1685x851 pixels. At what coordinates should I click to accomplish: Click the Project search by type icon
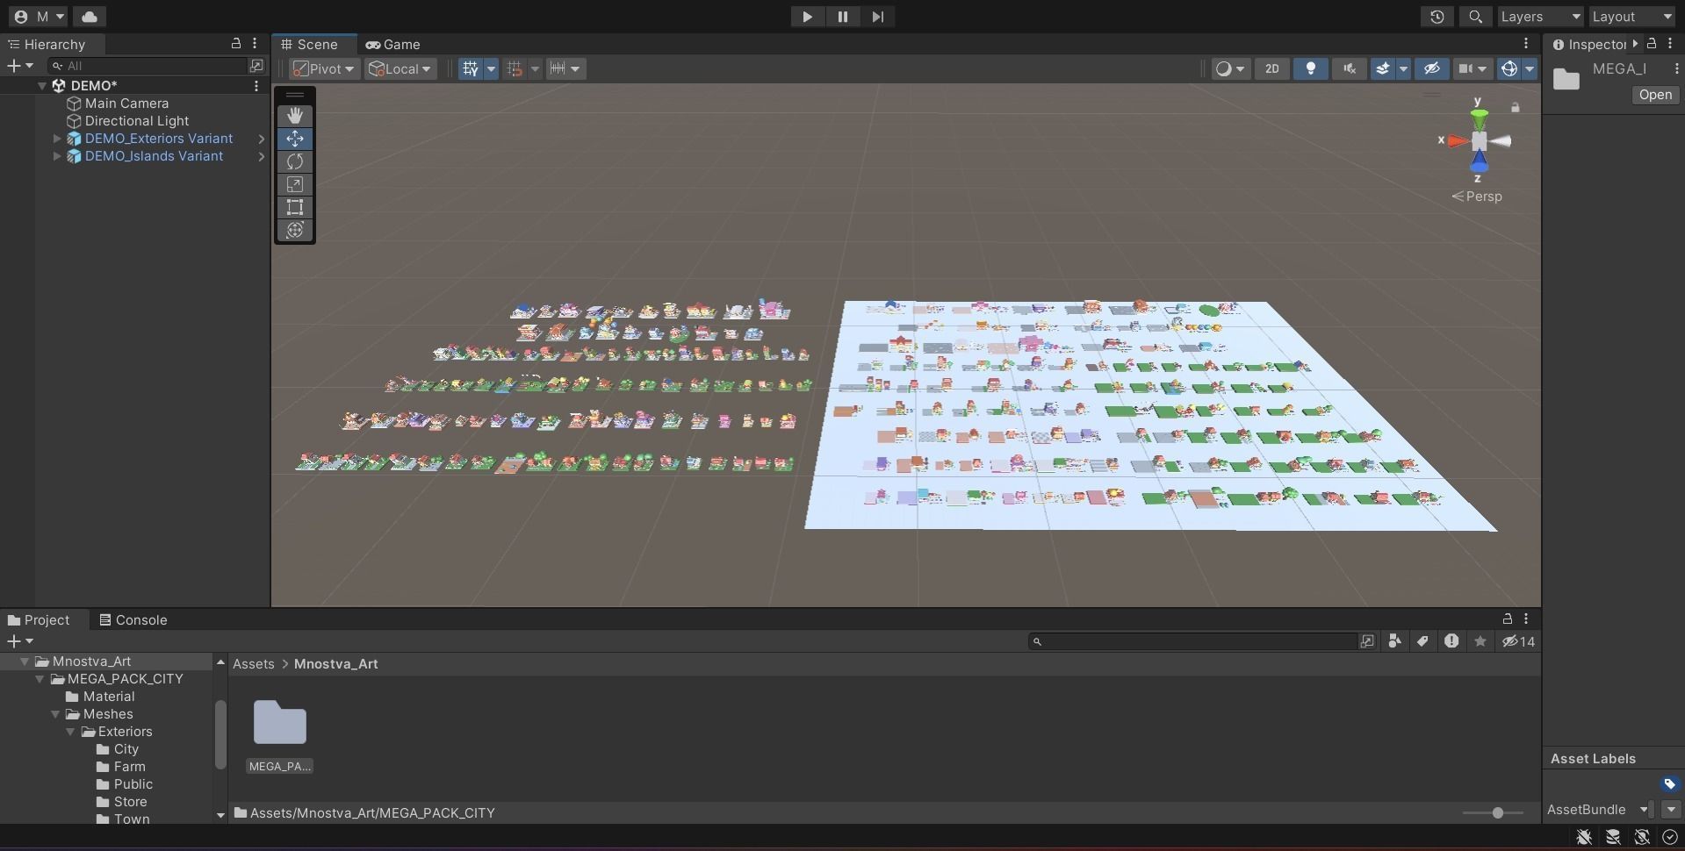tap(1394, 641)
